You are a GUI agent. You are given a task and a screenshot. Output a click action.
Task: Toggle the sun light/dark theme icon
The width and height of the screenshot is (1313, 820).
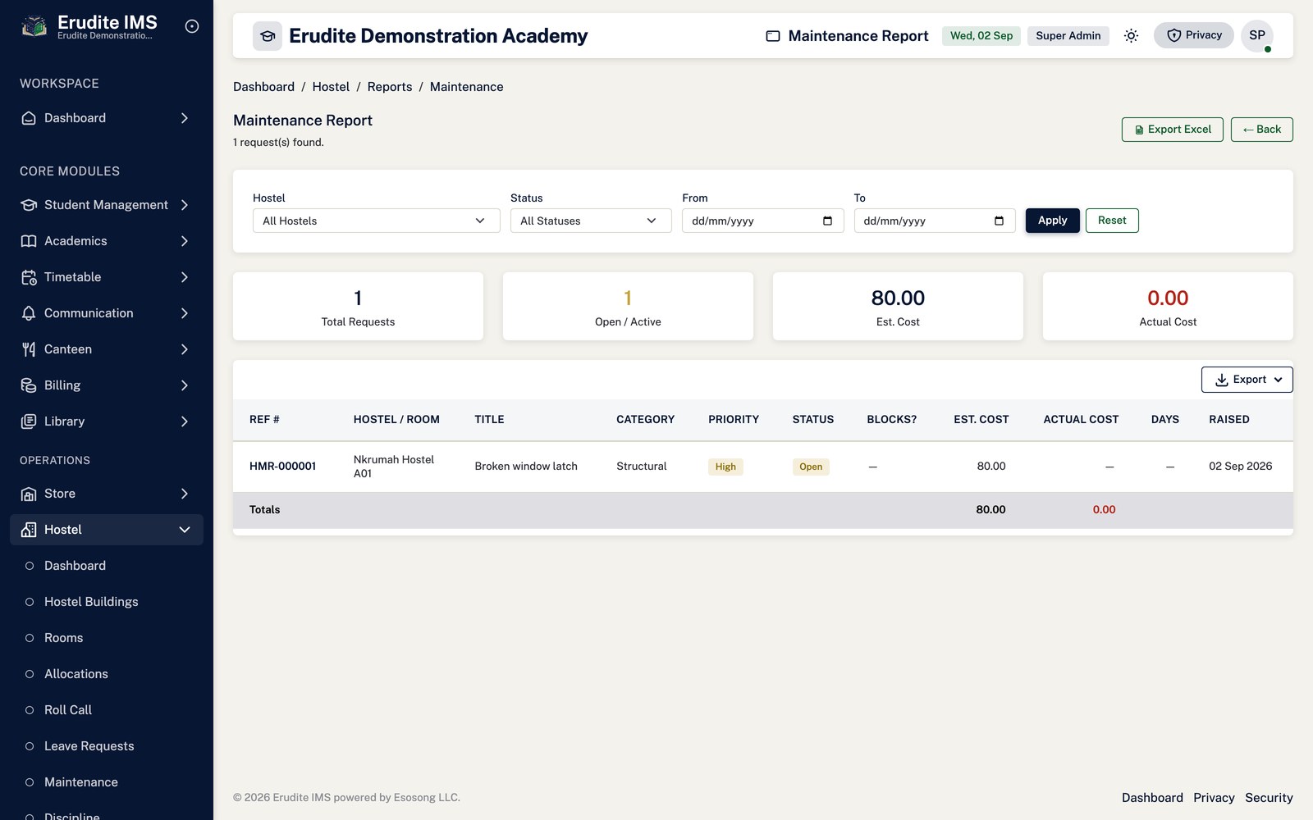[1131, 35]
